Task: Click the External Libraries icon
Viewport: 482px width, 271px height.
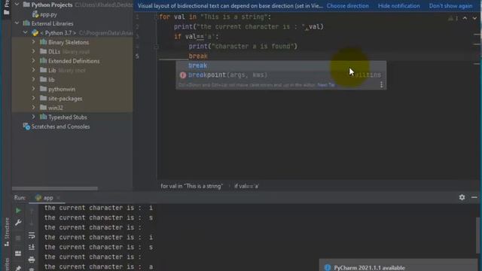Action: (x=26, y=23)
